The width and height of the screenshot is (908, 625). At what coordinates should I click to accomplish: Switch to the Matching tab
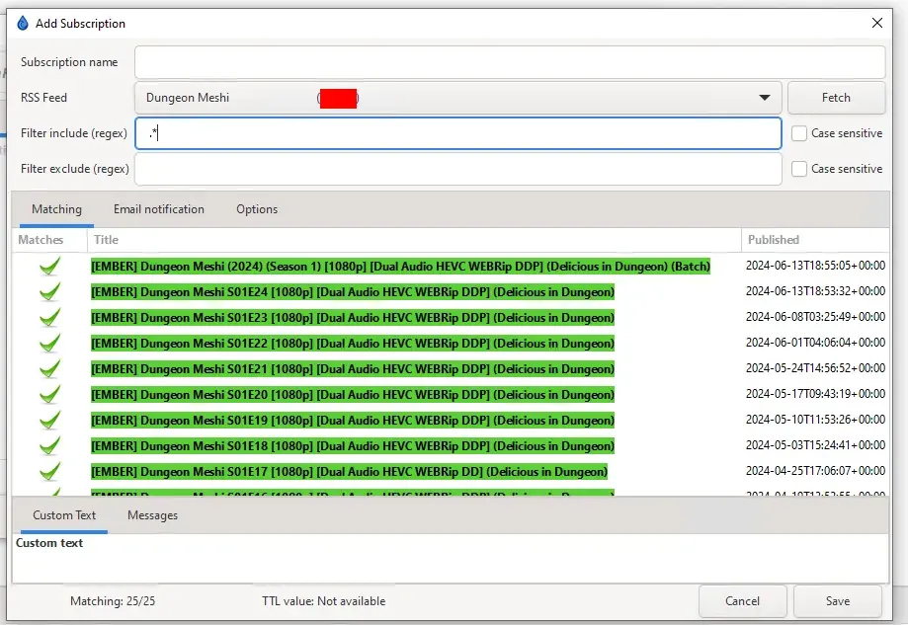pyautogui.click(x=56, y=209)
